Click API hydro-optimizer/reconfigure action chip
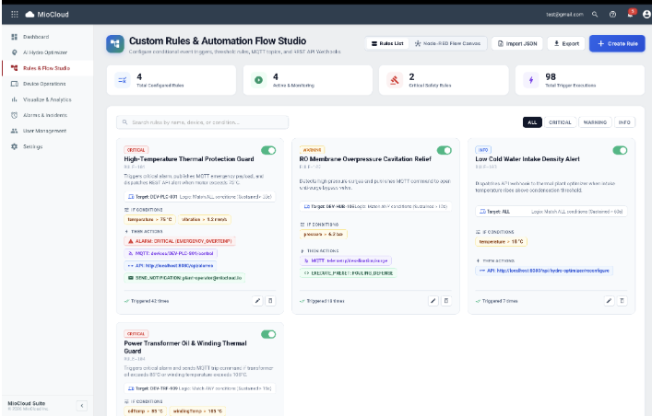 pos(544,271)
